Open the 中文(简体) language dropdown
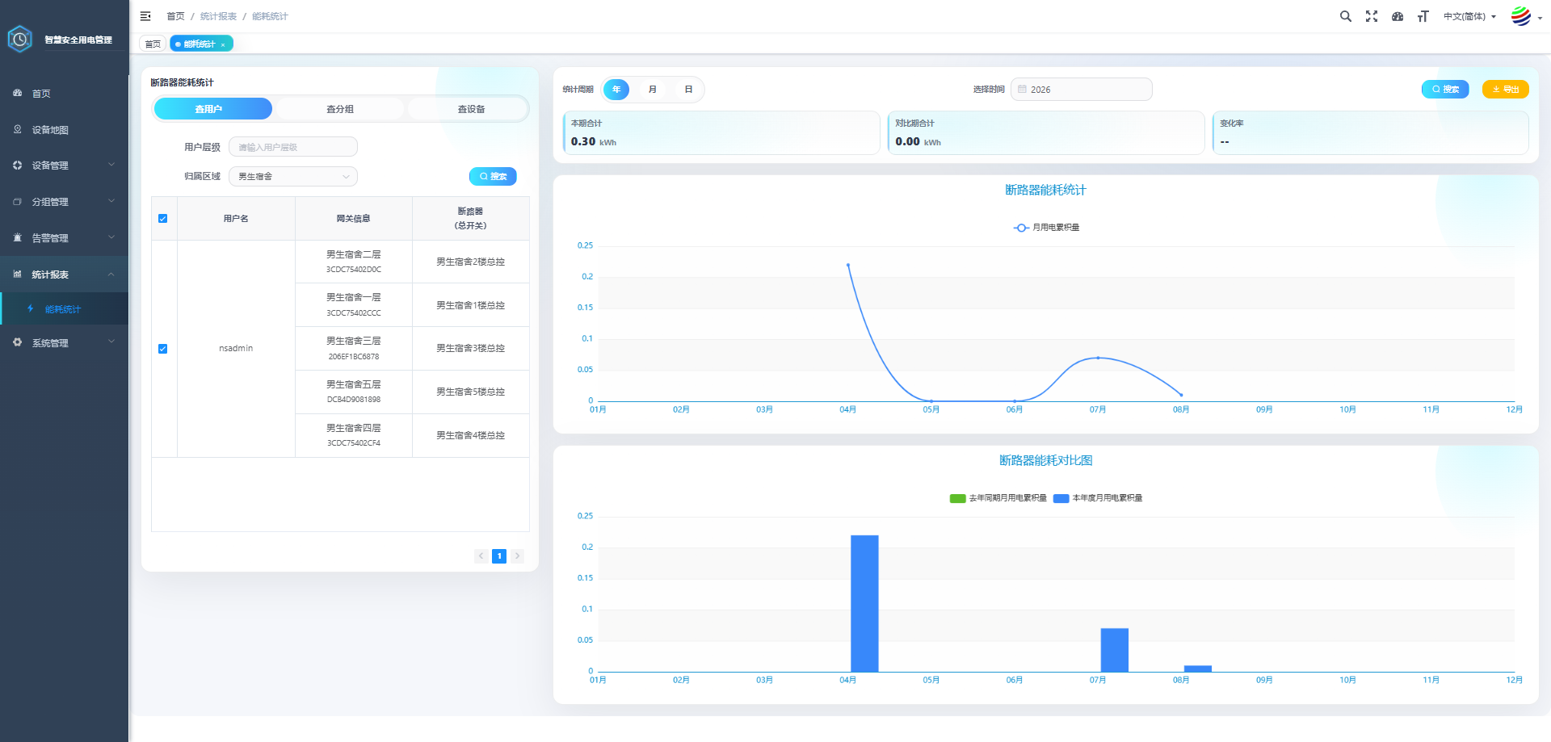 tap(1469, 16)
